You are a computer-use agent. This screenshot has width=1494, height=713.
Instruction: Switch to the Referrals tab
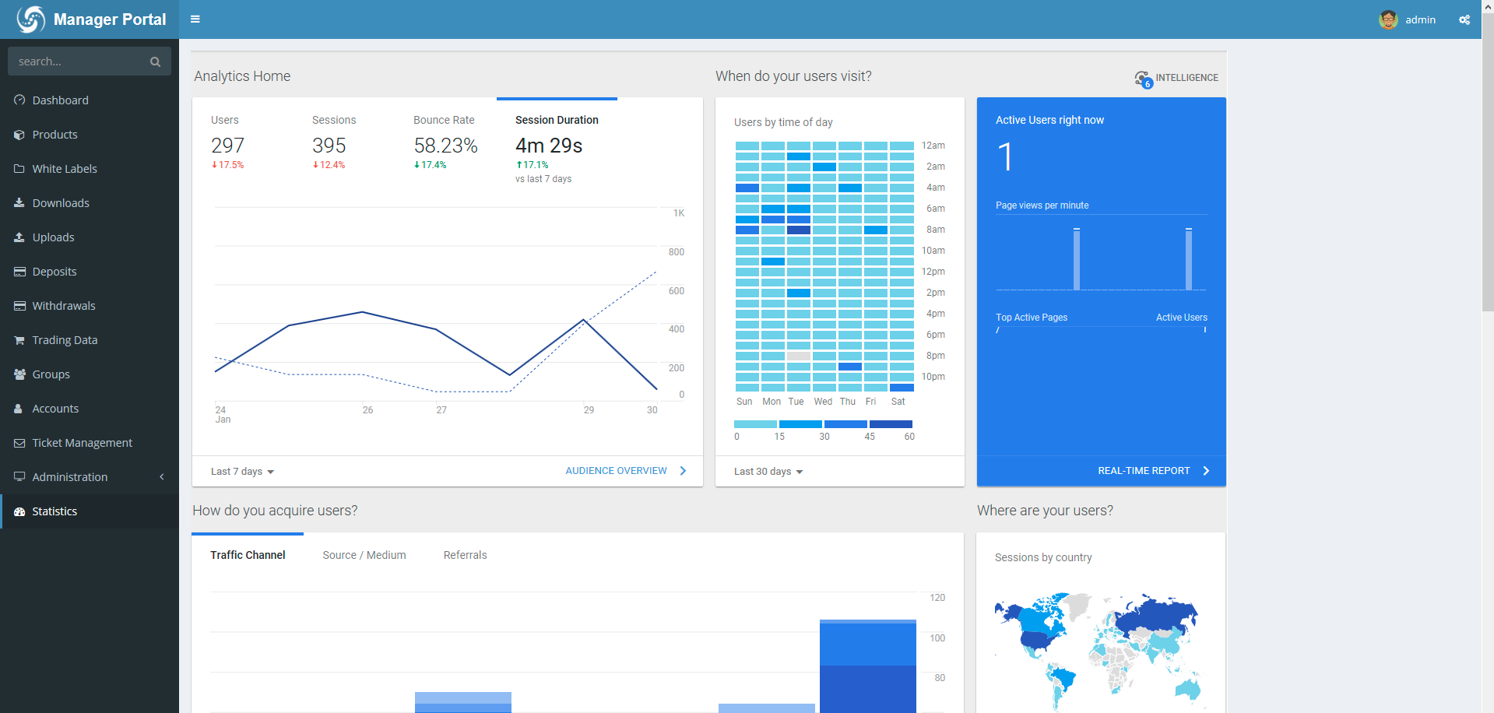click(465, 555)
